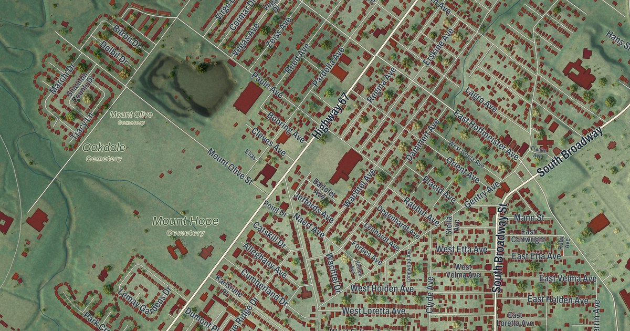Select the Reed Ave label
630x331 pixels.
[x=297, y=59]
